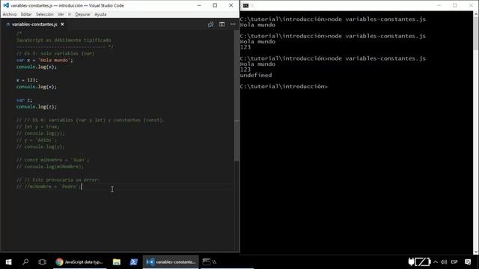Click the line "var x = 'Hola mundo';"
Viewport: 479px width, 269px height.
click(45, 60)
